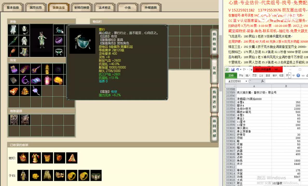The image size is (308, 186).
Task: Switch to the 基本信息 tab
Action: pyautogui.click(x=12, y=7)
